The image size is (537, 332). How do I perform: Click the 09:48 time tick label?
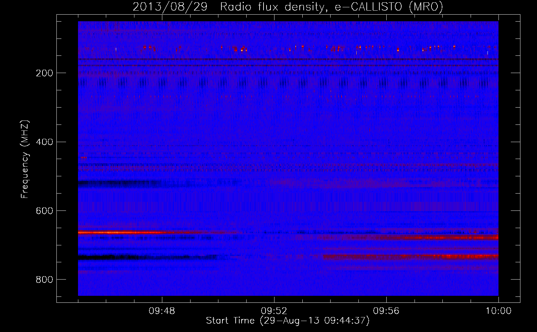[x=162, y=311]
